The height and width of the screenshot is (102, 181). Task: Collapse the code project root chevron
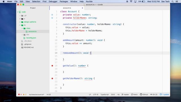tap(18, 12)
